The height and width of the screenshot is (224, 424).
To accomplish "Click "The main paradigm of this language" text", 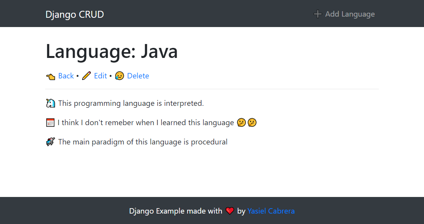I will (143, 142).
